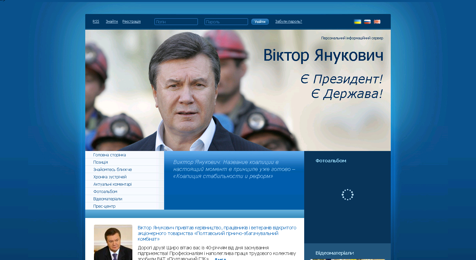Go to Головна сторінка menu item

click(x=110, y=155)
